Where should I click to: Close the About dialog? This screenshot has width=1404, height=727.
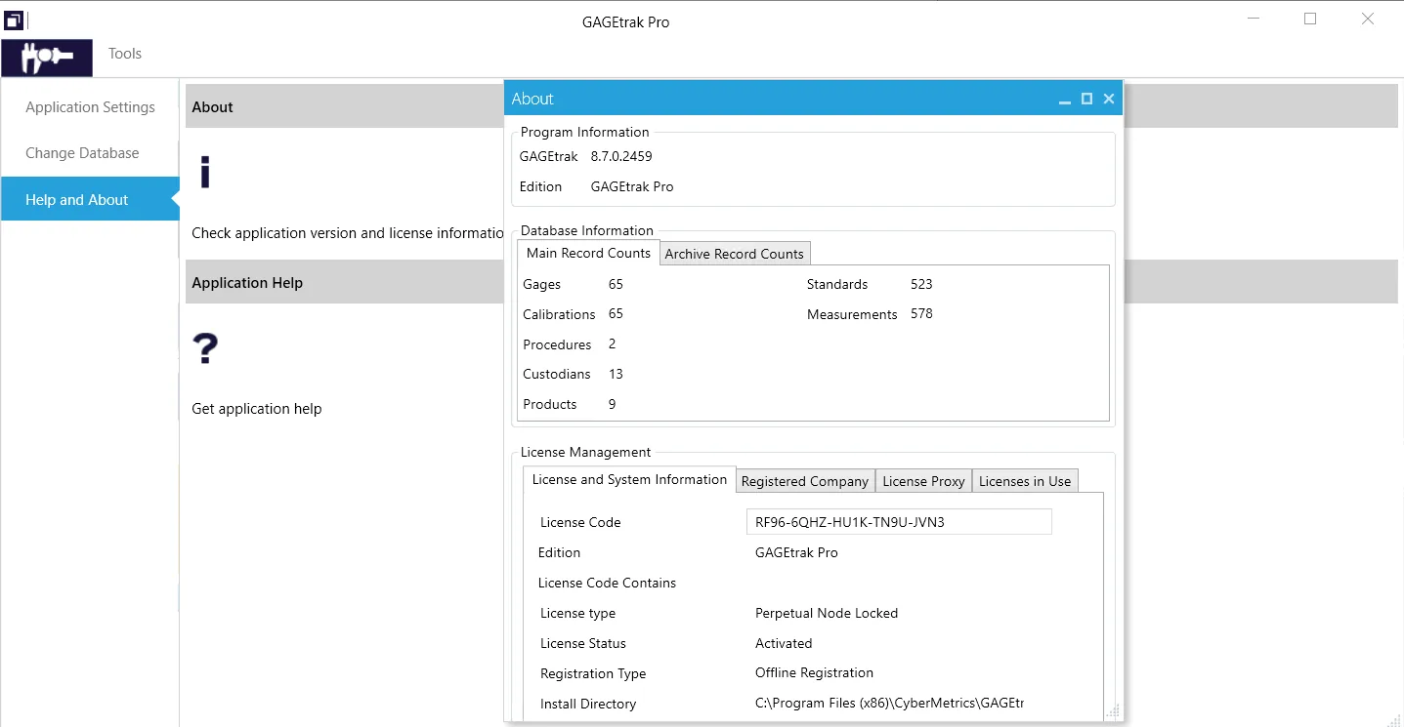pyautogui.click(x=1109, y=99)
